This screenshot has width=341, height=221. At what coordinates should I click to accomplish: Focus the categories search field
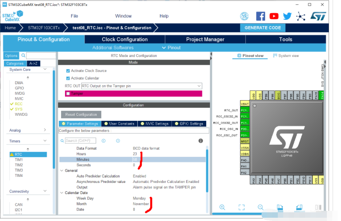(x=41, y=56)
